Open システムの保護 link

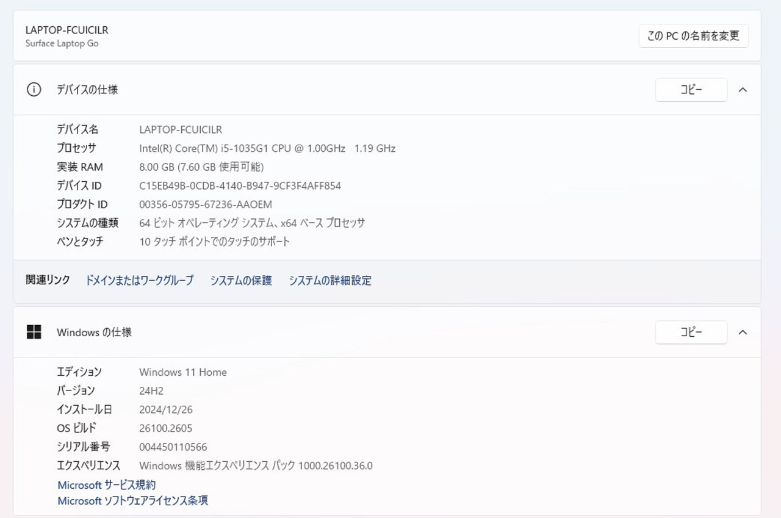point(241,281)
